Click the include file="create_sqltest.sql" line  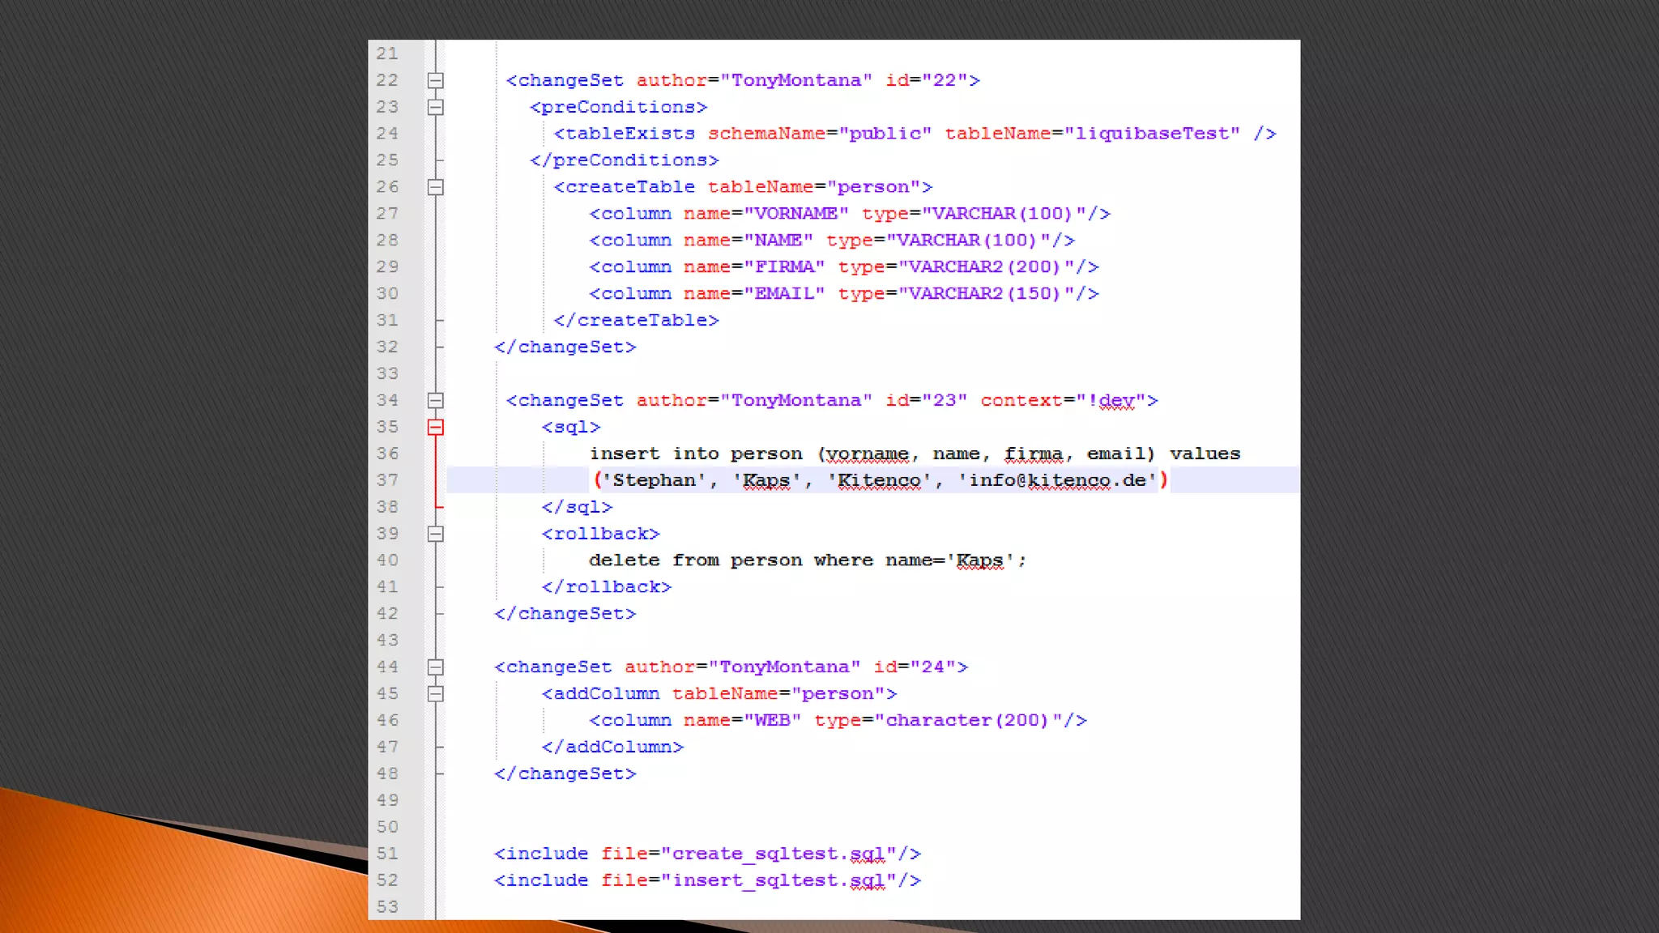click(x=707, y=854)
